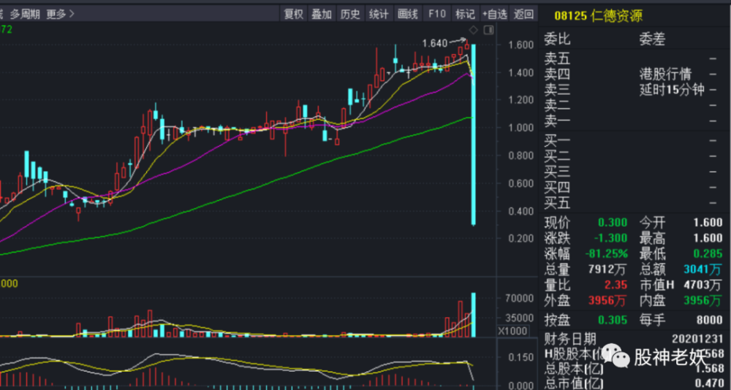
Task: Select the 买三 order row
Action: tap(632, 172)
